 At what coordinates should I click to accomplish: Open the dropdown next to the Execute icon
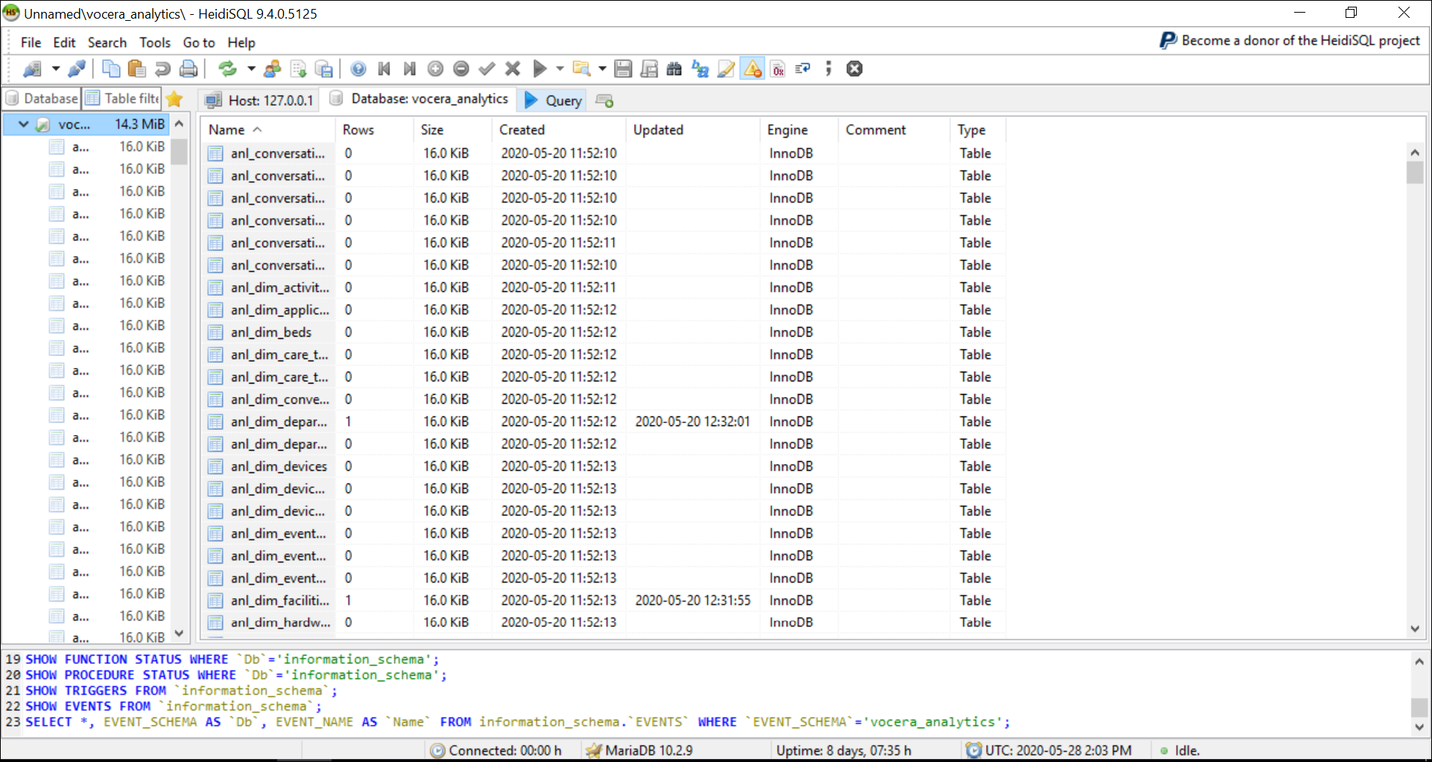coord(561,69)
